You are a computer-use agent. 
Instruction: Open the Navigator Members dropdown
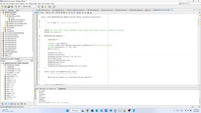coord(8,61)
